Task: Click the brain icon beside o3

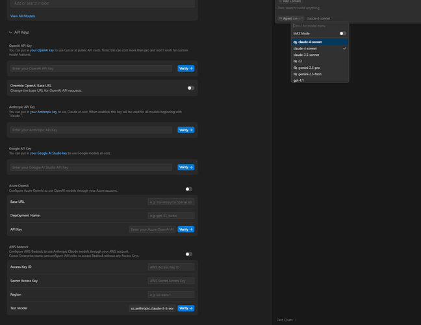Action: (295, 61)
